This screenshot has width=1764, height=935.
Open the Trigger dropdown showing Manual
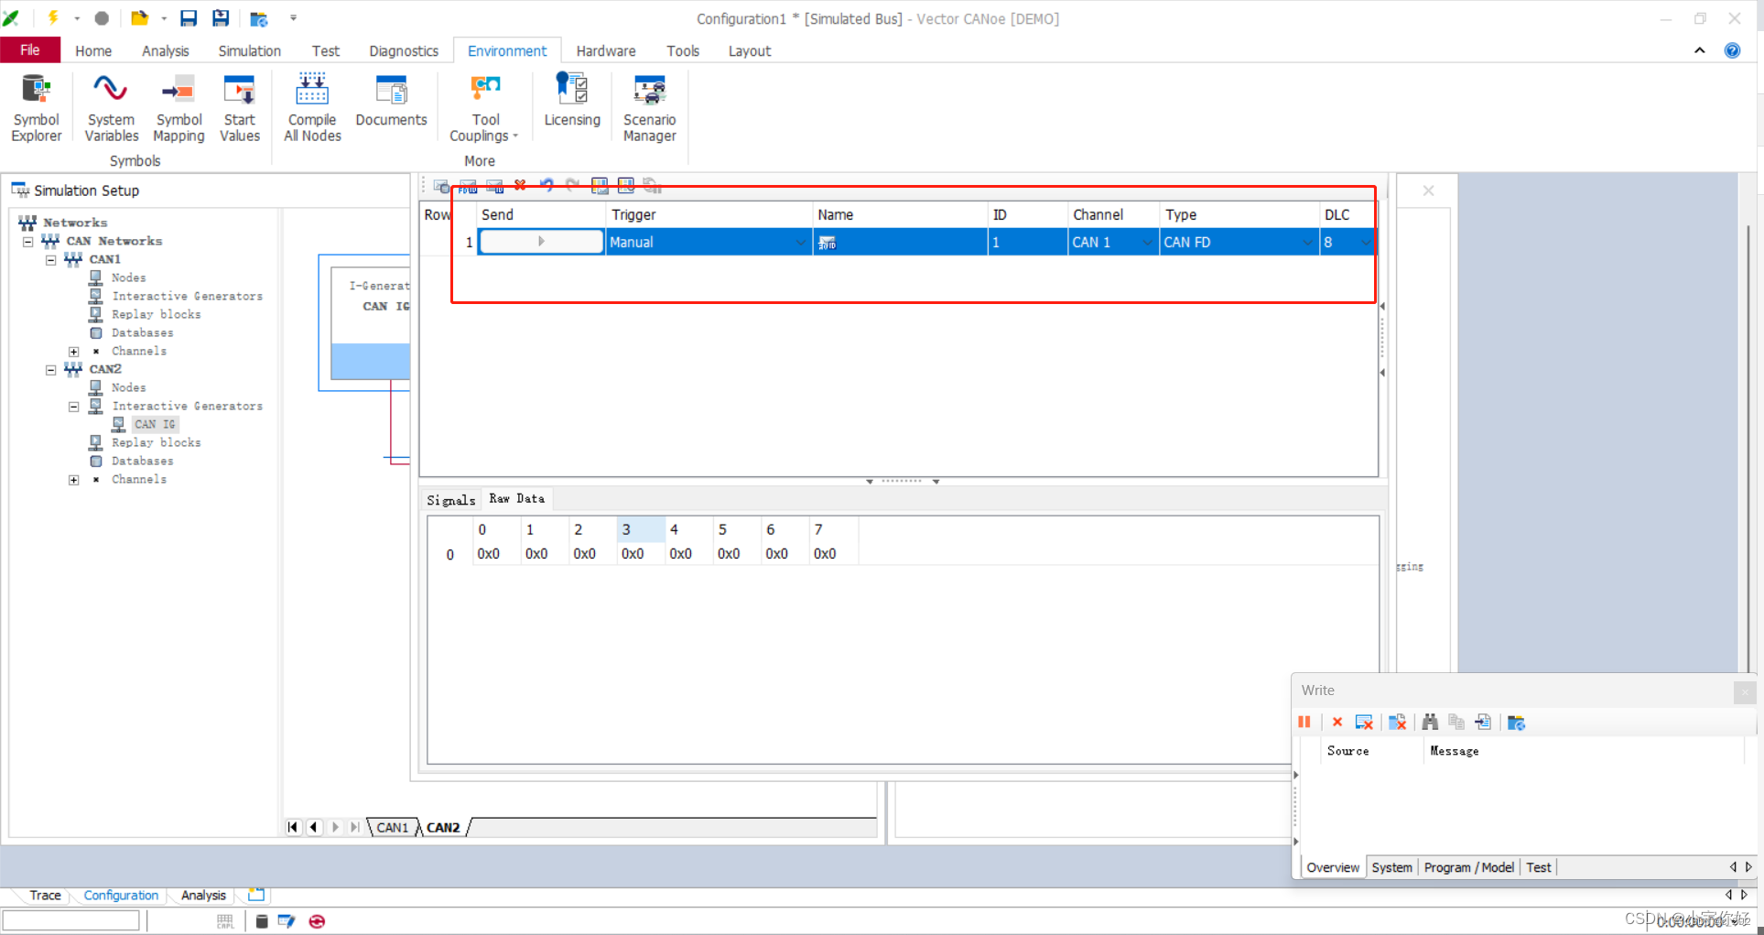coord(801,243)
